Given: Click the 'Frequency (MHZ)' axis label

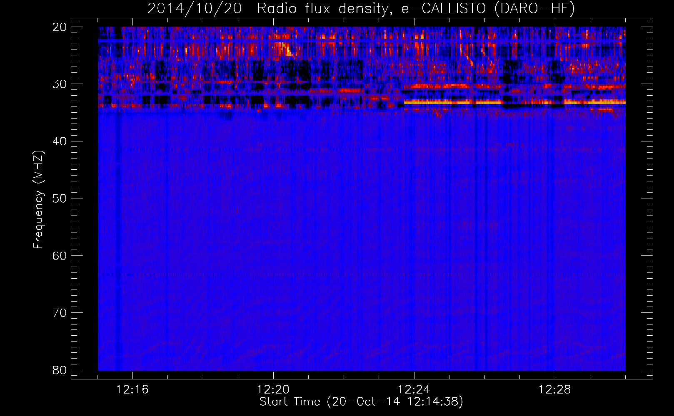Looking at the screenshot, I should pos(38,200).
